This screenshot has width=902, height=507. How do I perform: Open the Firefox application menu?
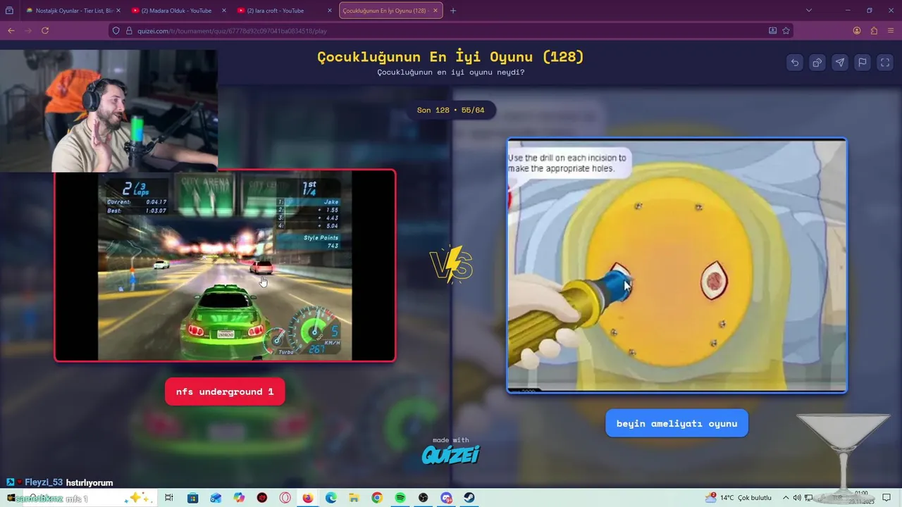[891, 30]
